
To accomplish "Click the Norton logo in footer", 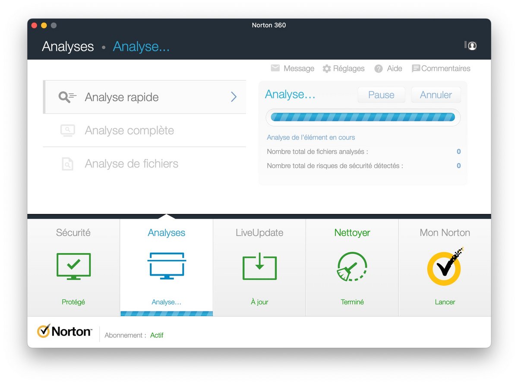I will 64,331.
